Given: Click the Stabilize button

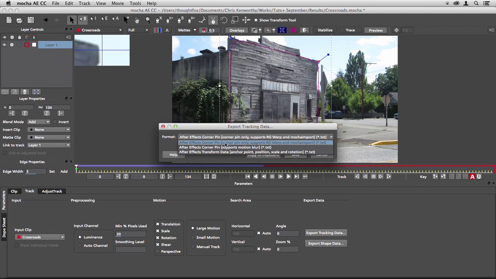Looking at the screenshot, I should click(x=325, y=30).
